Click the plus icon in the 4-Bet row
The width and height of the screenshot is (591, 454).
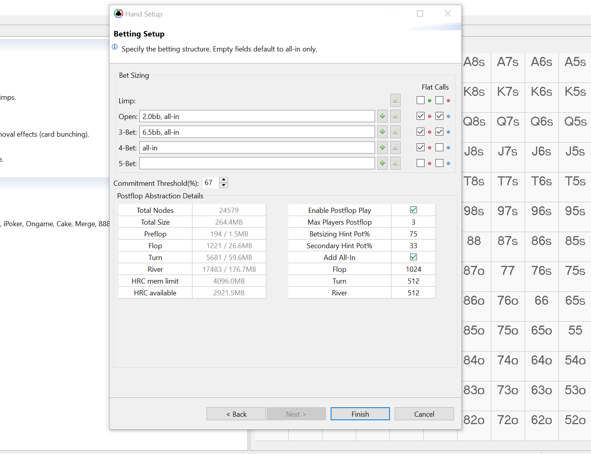coord(382,148)
